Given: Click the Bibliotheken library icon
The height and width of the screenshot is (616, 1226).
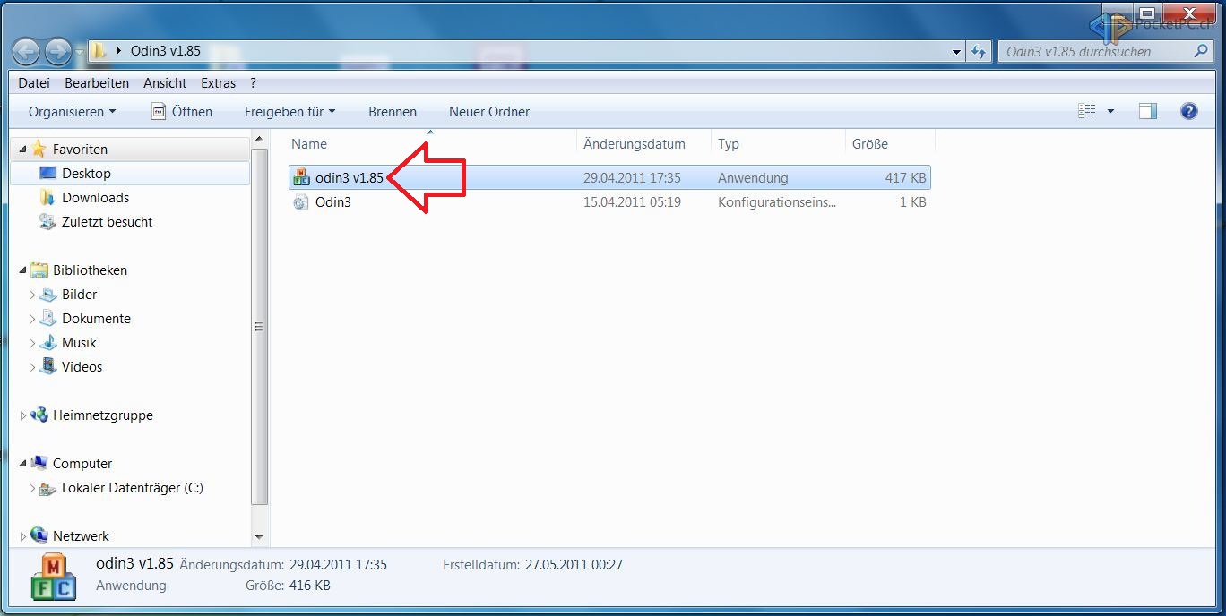Looking at the screenshot, I should [x=39, y=270].
